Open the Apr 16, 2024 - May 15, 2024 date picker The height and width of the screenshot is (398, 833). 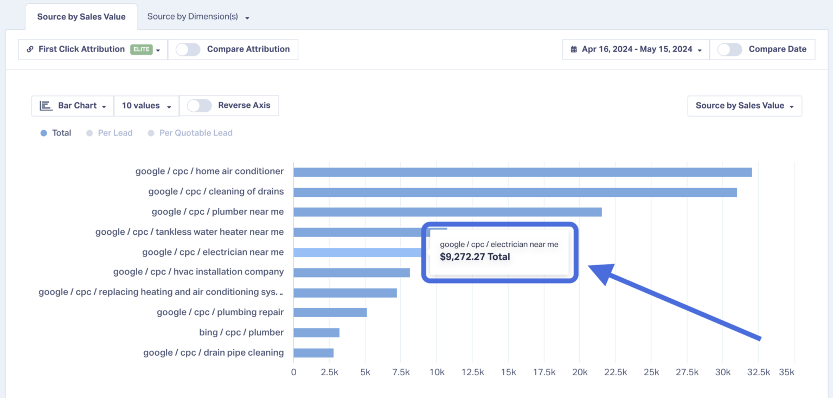[x=635, y=49]
